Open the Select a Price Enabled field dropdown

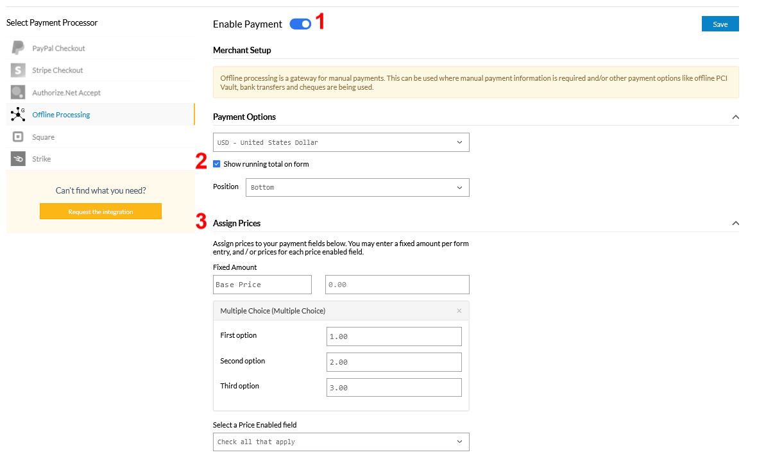coord(341,442)
